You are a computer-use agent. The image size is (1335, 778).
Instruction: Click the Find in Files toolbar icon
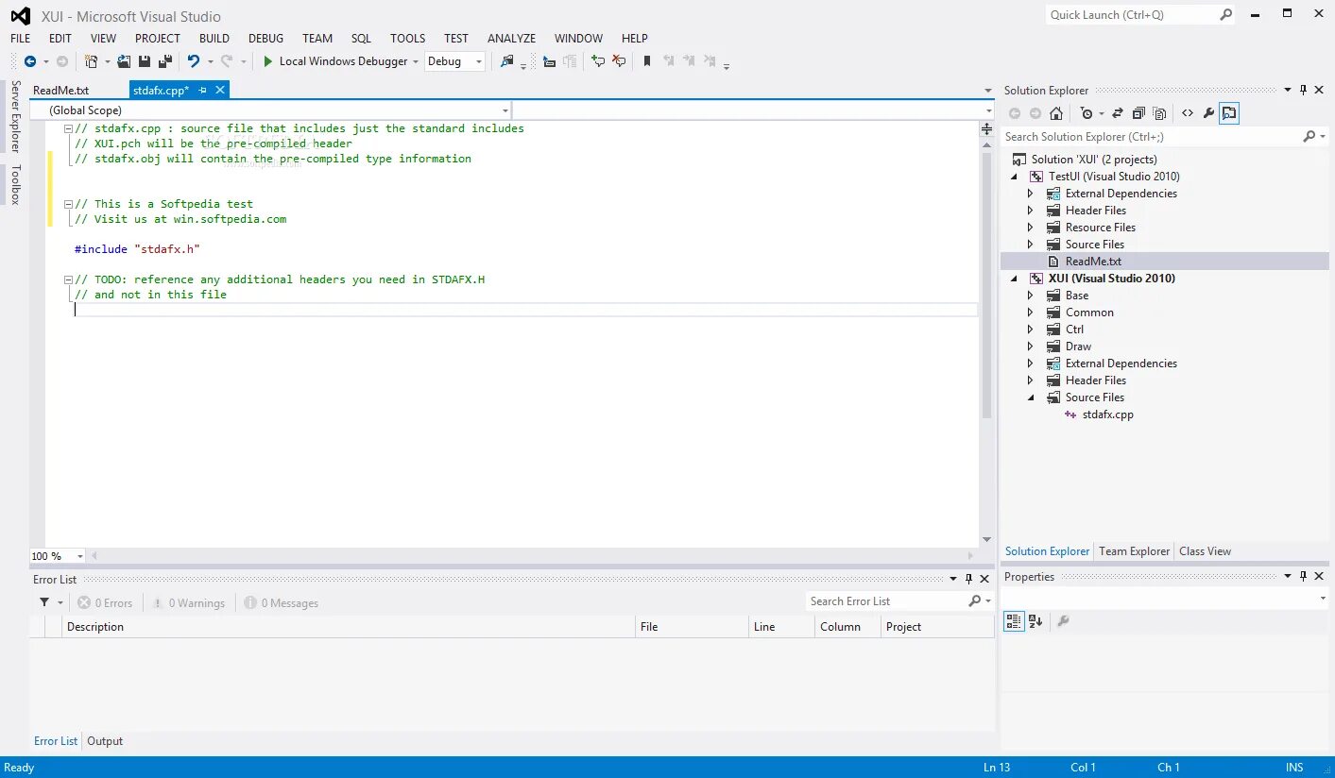507,61
